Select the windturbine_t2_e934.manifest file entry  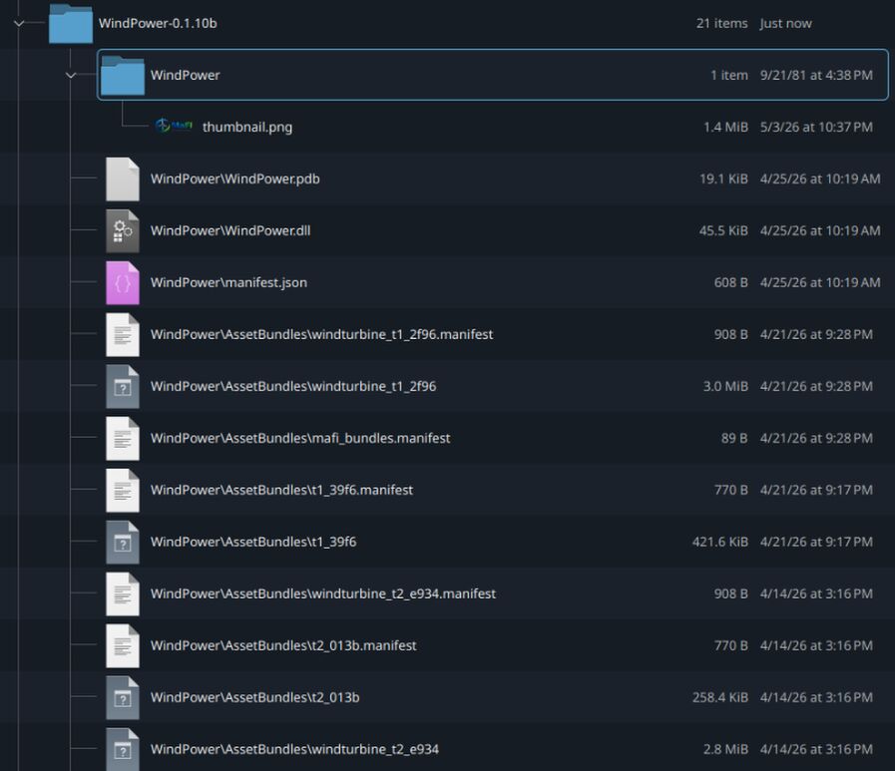[x=493, y=593]
